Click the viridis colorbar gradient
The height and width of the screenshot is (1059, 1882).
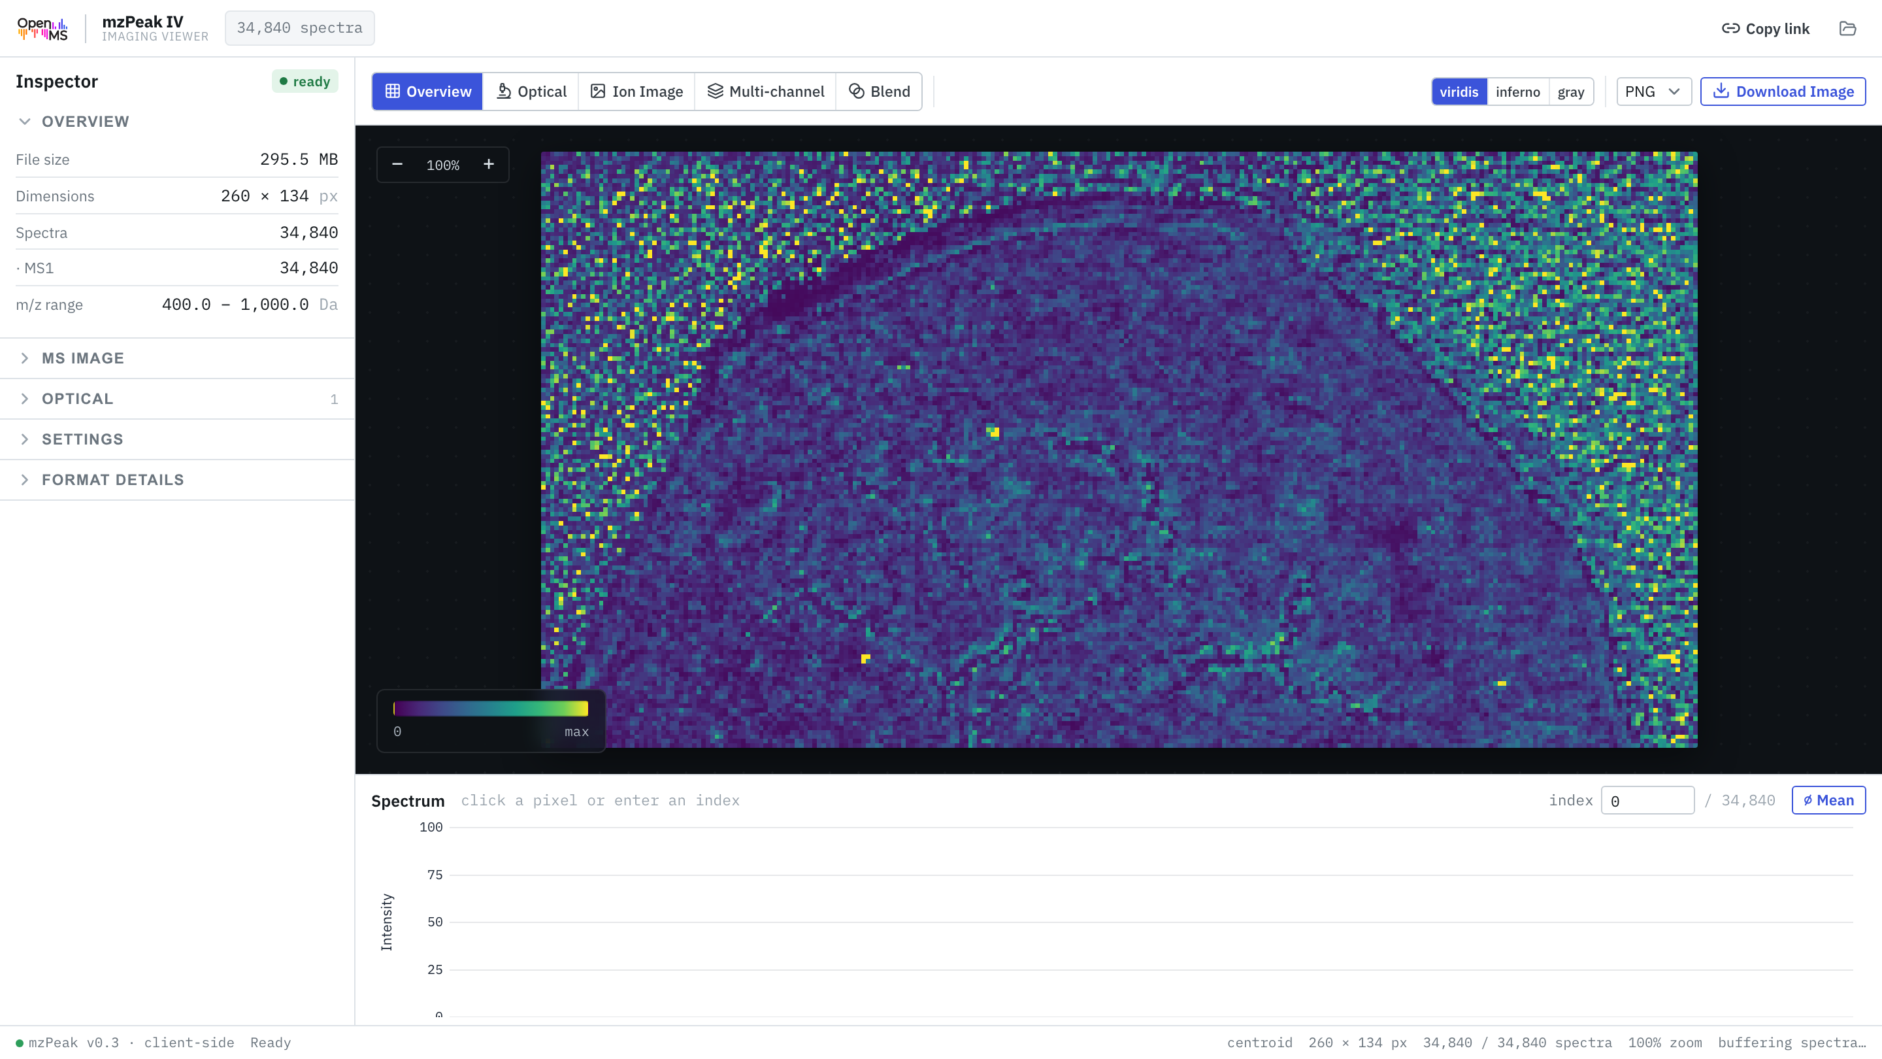[490, 708]
